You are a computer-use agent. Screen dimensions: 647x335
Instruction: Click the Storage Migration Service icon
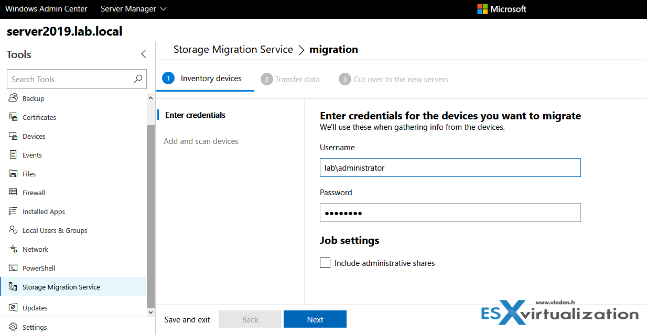tap(13, 287)
